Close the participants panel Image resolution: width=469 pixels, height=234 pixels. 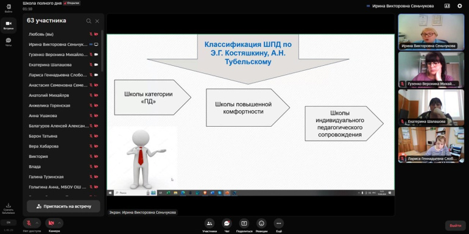tap(97, 21)
